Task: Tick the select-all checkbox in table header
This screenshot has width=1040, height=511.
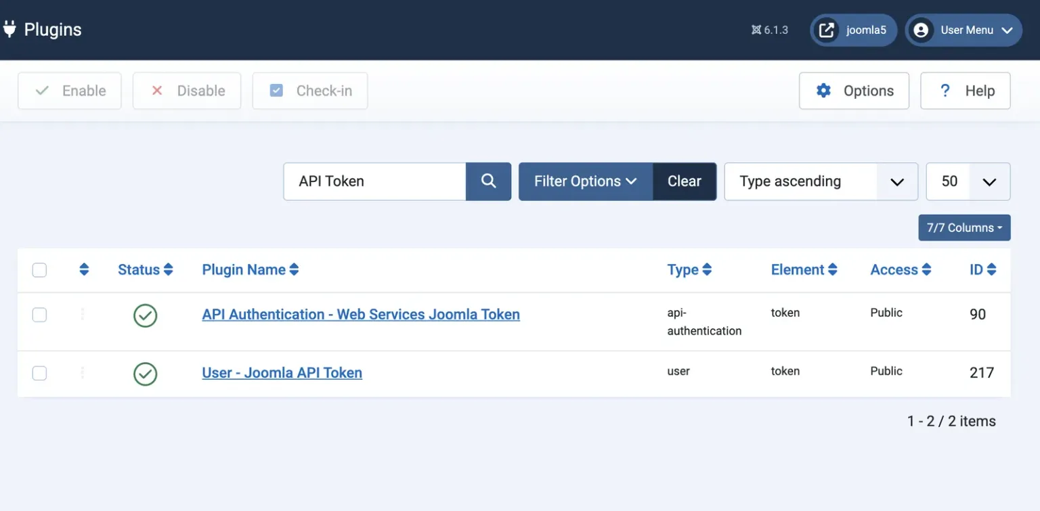Action: [x=39, y=270]
